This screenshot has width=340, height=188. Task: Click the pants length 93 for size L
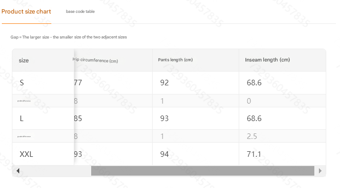[165, 118]
